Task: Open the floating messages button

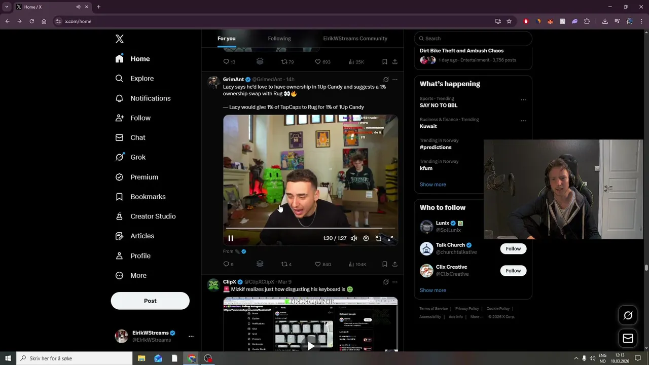Action: (x=628, y=338)
